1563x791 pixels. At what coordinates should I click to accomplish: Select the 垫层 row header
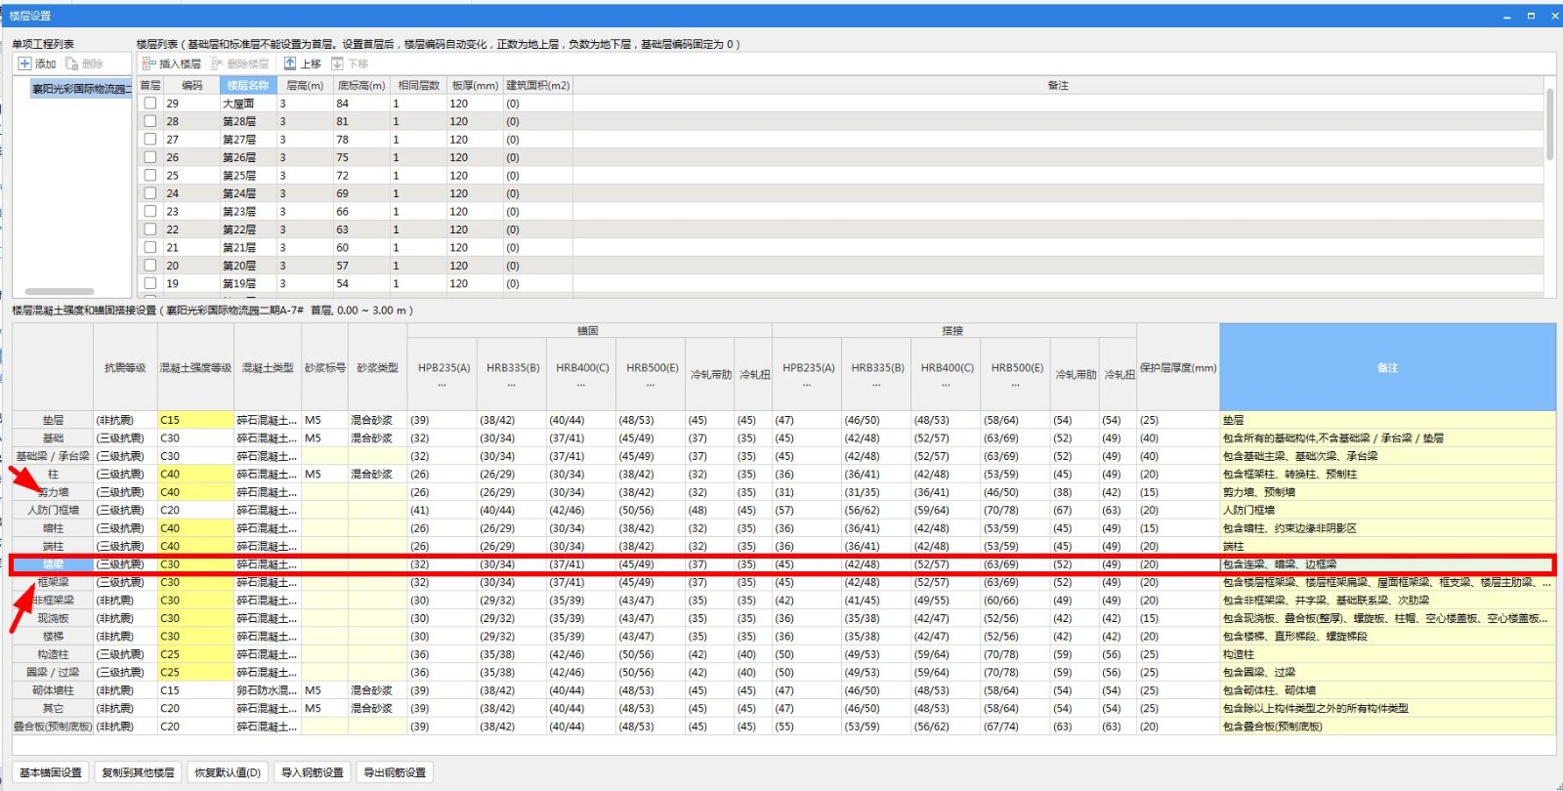pos(53,420)
